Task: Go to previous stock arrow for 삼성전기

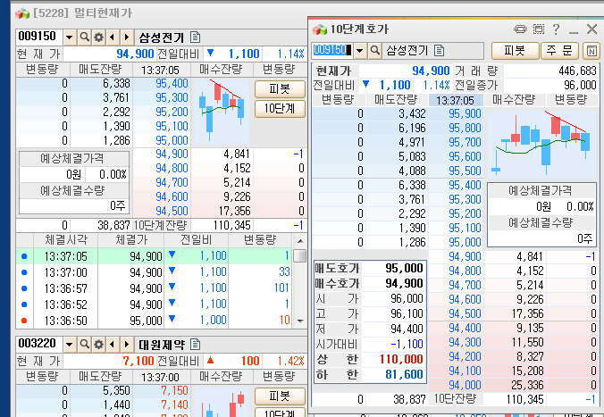Action: click(112, 38)
